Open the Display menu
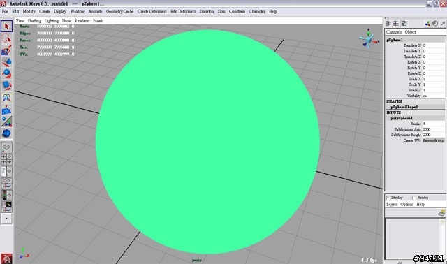This screenshot has width=447, height=264. click(x=60, y=11)
